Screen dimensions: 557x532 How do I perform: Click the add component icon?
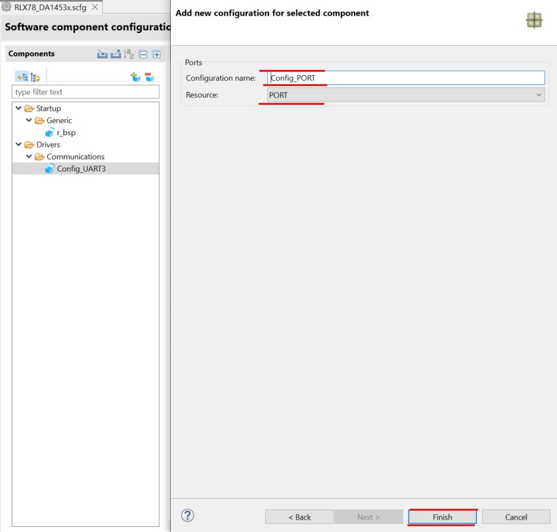point(135,77)
